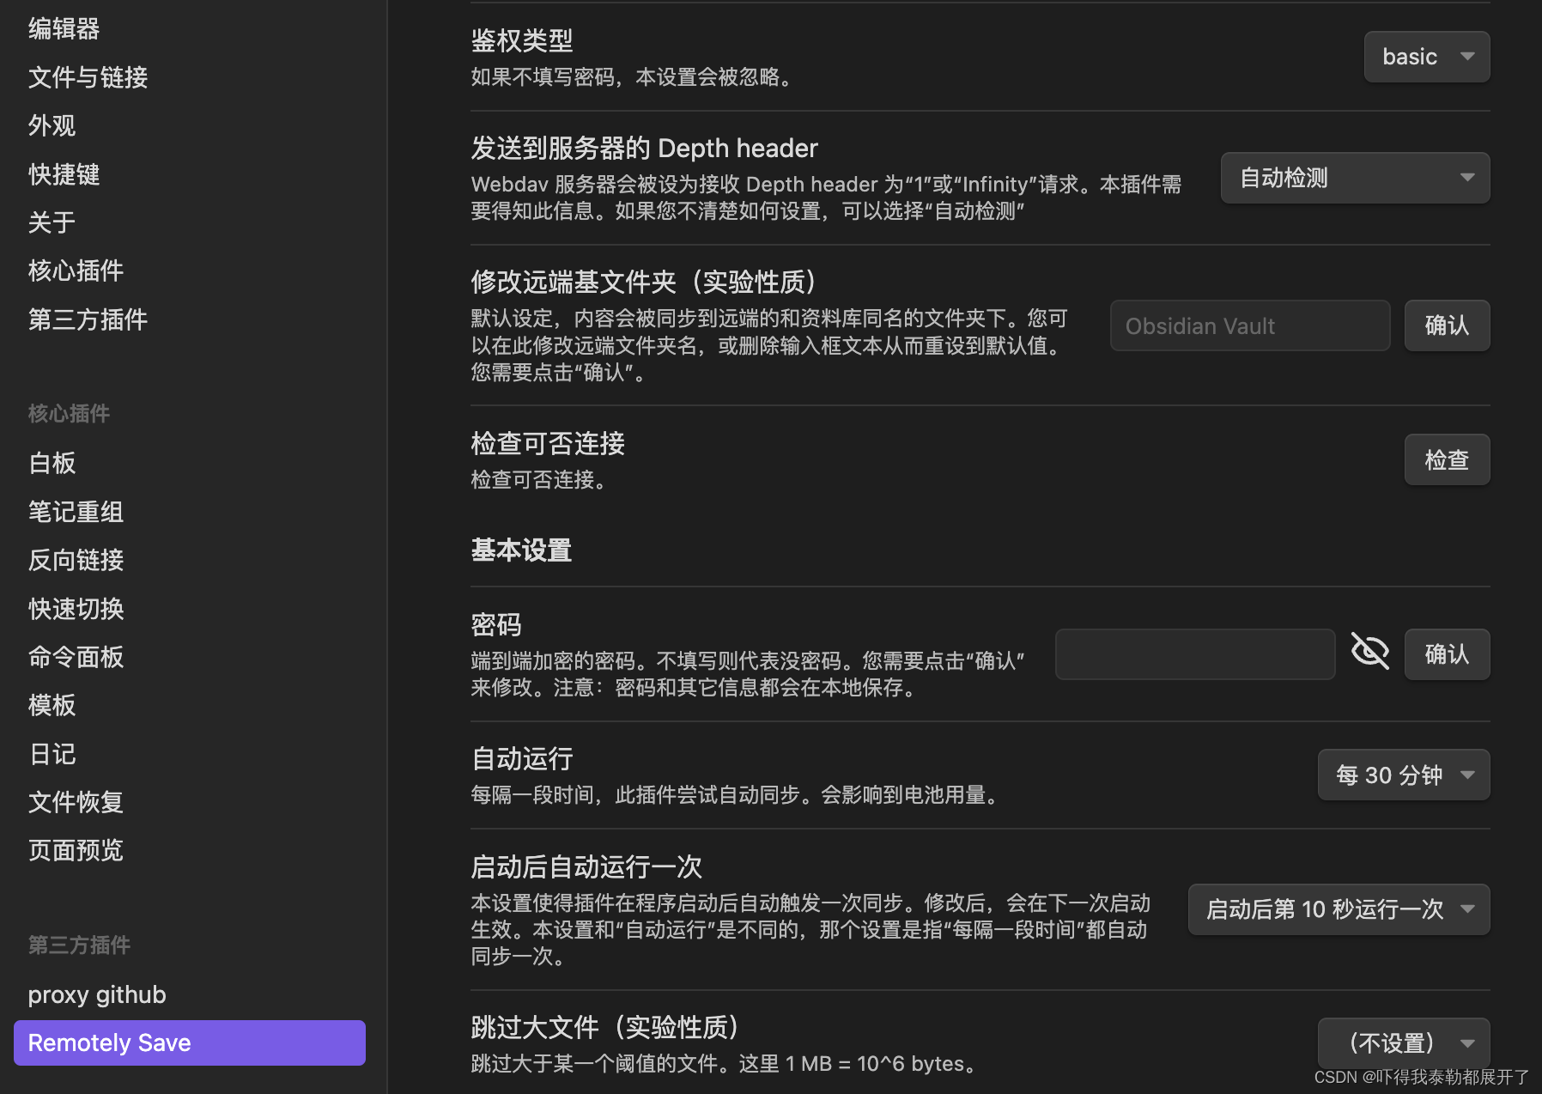Click the 修改远端基文件夹 setting title
Viewport: 1542px width, 1094px height.
(643, 282)
